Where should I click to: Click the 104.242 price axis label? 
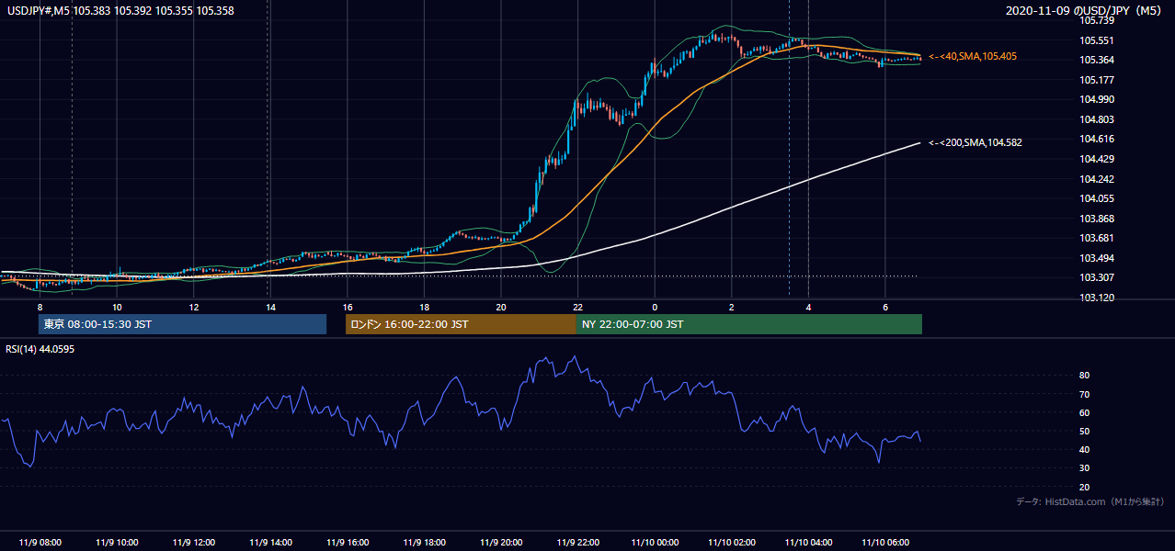(1097, 179)
